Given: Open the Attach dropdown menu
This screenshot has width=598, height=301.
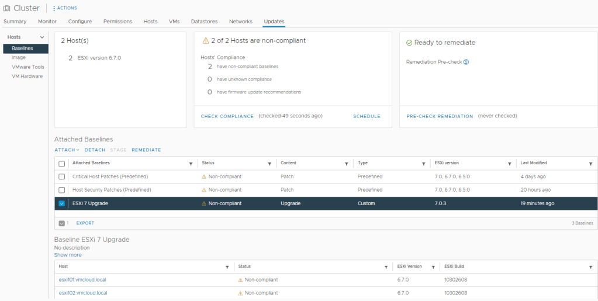Looking at the screenshot, I should click(67, 150).
